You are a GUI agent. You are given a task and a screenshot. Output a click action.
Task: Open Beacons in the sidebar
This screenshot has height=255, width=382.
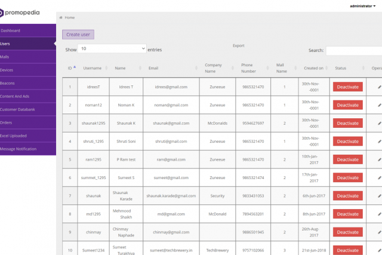pos(28,83)
